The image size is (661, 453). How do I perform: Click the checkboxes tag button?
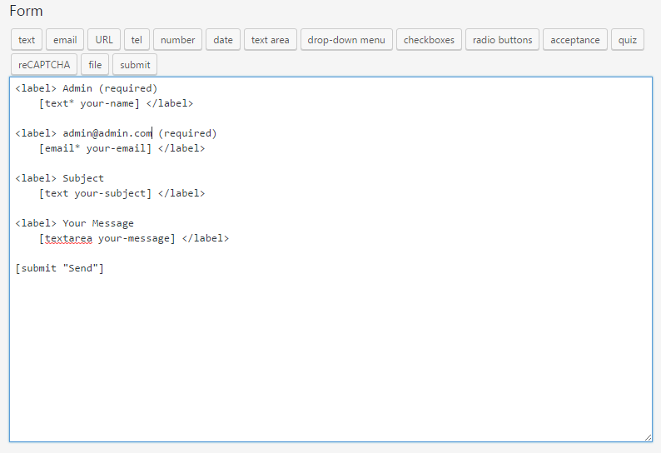point(429,40)
